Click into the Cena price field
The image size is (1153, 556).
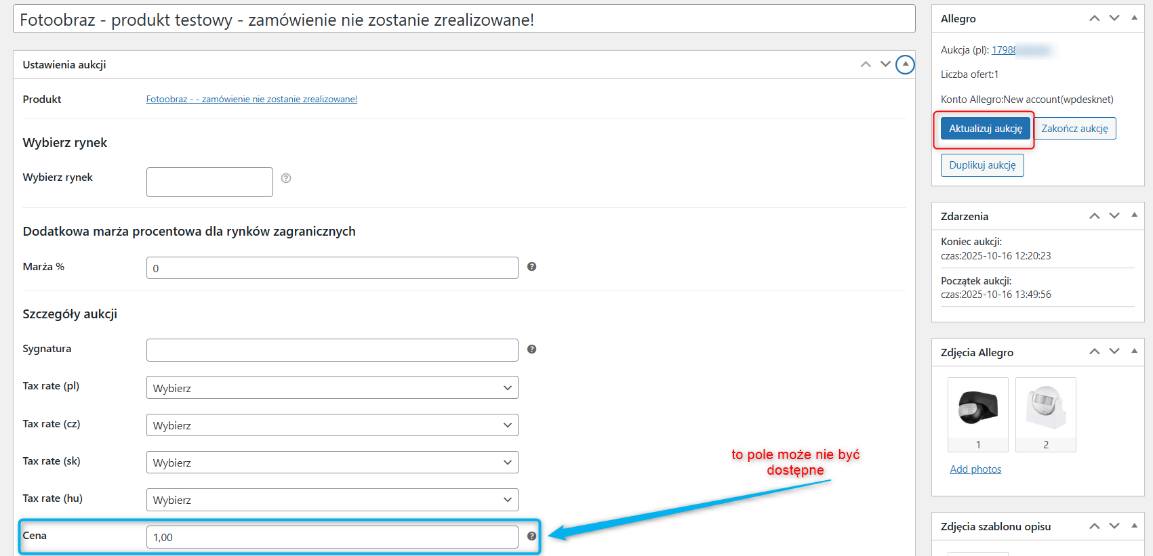[332, 537]
